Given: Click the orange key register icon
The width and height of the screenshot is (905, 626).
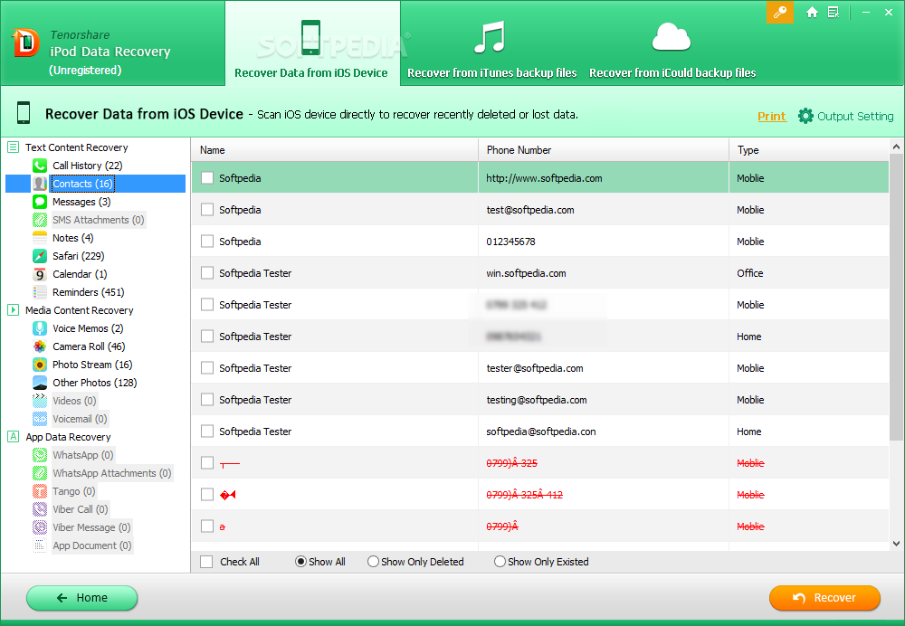Looking at the screenshot, I should (780, 12).
